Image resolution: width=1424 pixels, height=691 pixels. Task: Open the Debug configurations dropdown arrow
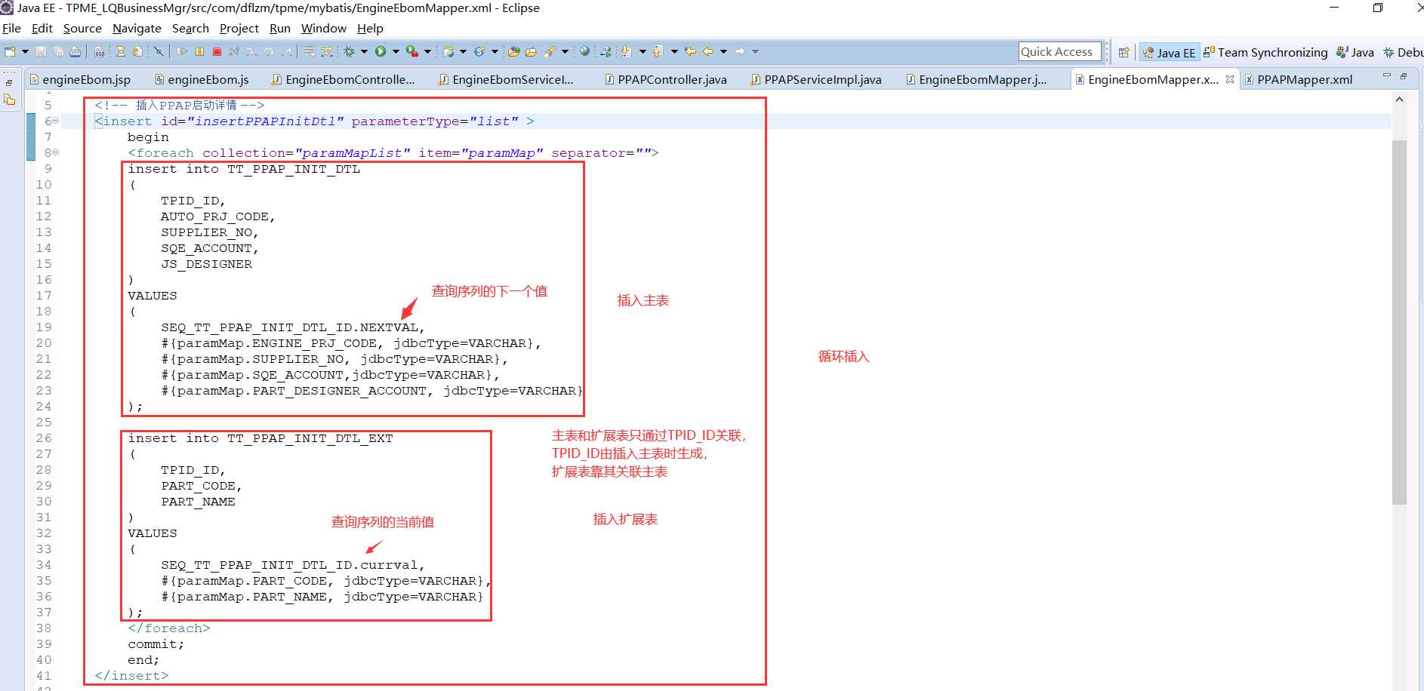click(x=364, y=51)
